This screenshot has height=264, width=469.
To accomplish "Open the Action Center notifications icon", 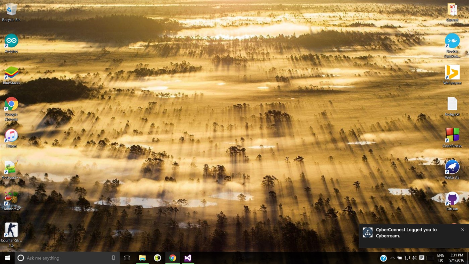I will pyautogui.click(x=422, y=258).
